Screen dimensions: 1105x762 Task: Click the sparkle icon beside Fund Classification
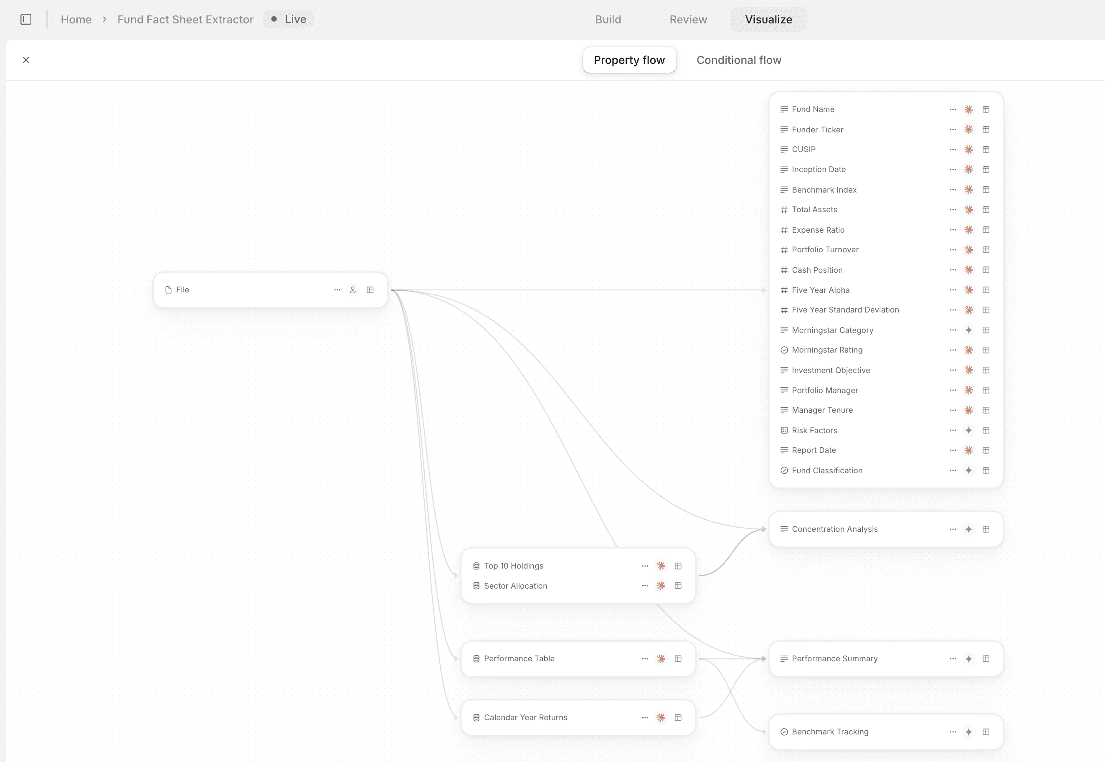[969, 470]
